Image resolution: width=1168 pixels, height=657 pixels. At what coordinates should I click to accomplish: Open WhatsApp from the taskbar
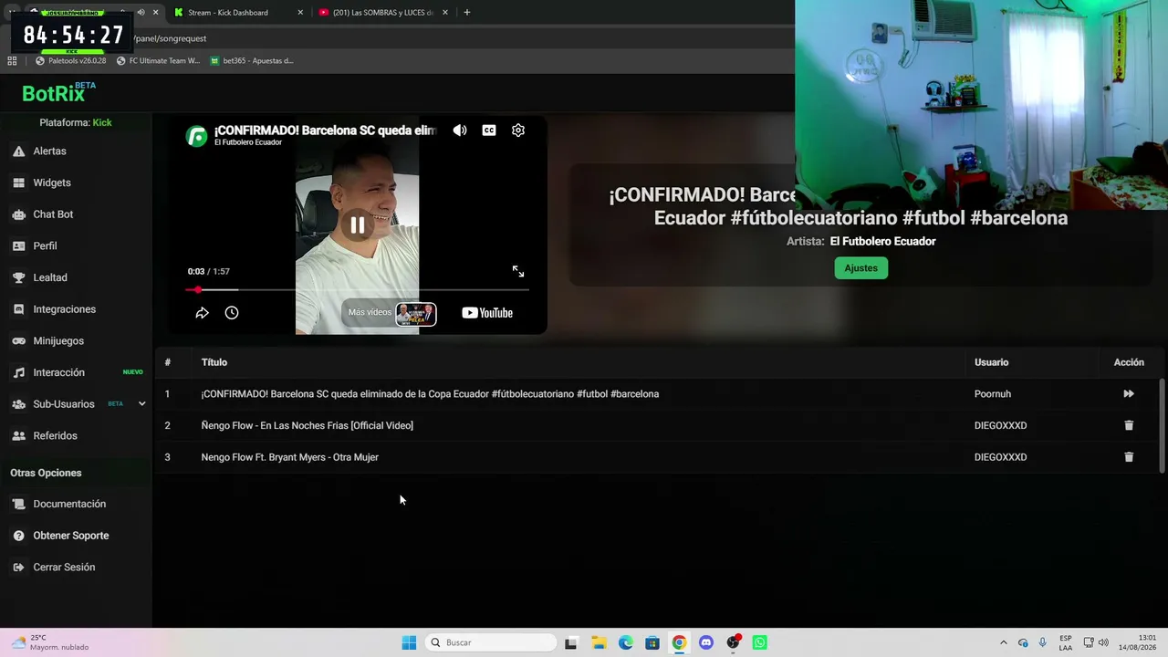[x=760, y=642]
